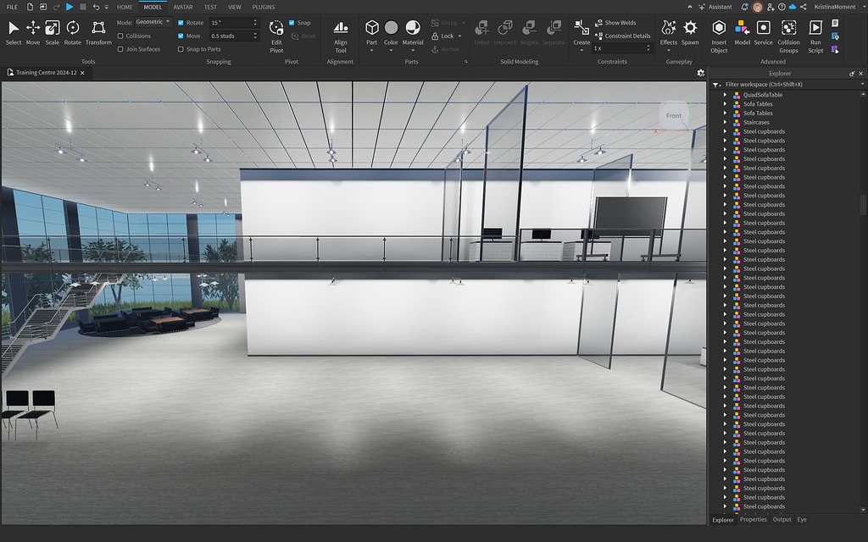Viewport: 868px width, 542px height.
Task: Open the snapping Mode dropdown
Action: pyautogui.click(x=153, y=21)
